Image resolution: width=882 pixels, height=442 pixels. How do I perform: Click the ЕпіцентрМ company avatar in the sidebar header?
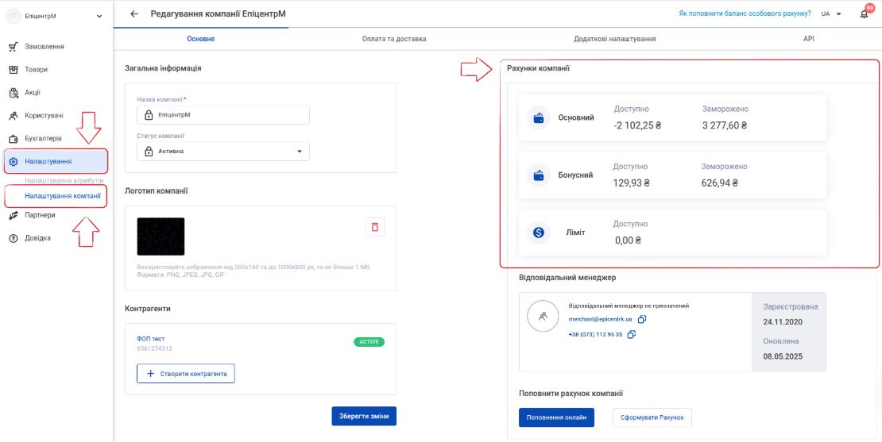click(13, 17)
